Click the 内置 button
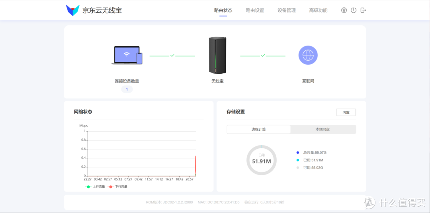 coord(346,112)
